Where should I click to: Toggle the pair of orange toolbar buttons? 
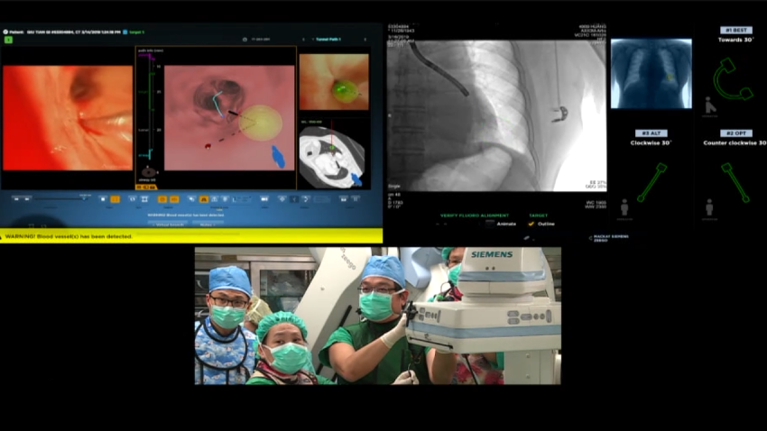click(169, 198)
